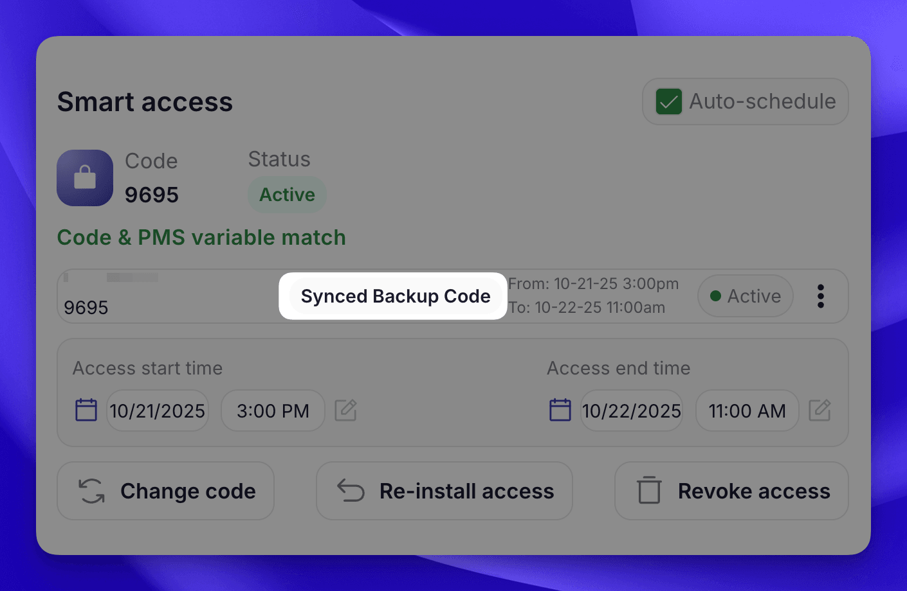Viewport: 907px width, 591px height.
Task: Select the 11:00 AM end time field
Action: 747,410
